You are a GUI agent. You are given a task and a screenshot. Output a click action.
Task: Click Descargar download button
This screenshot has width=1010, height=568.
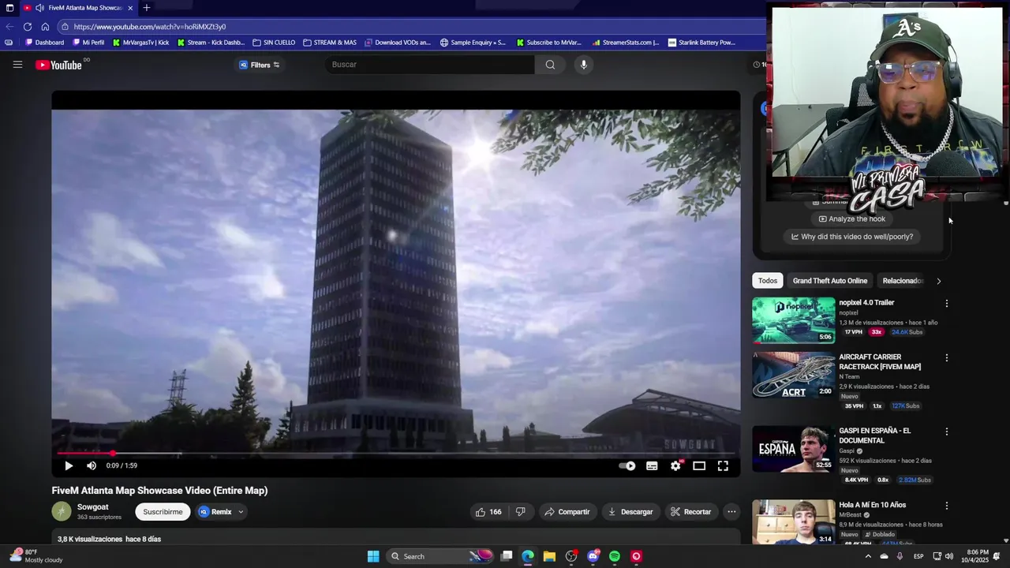630,512
